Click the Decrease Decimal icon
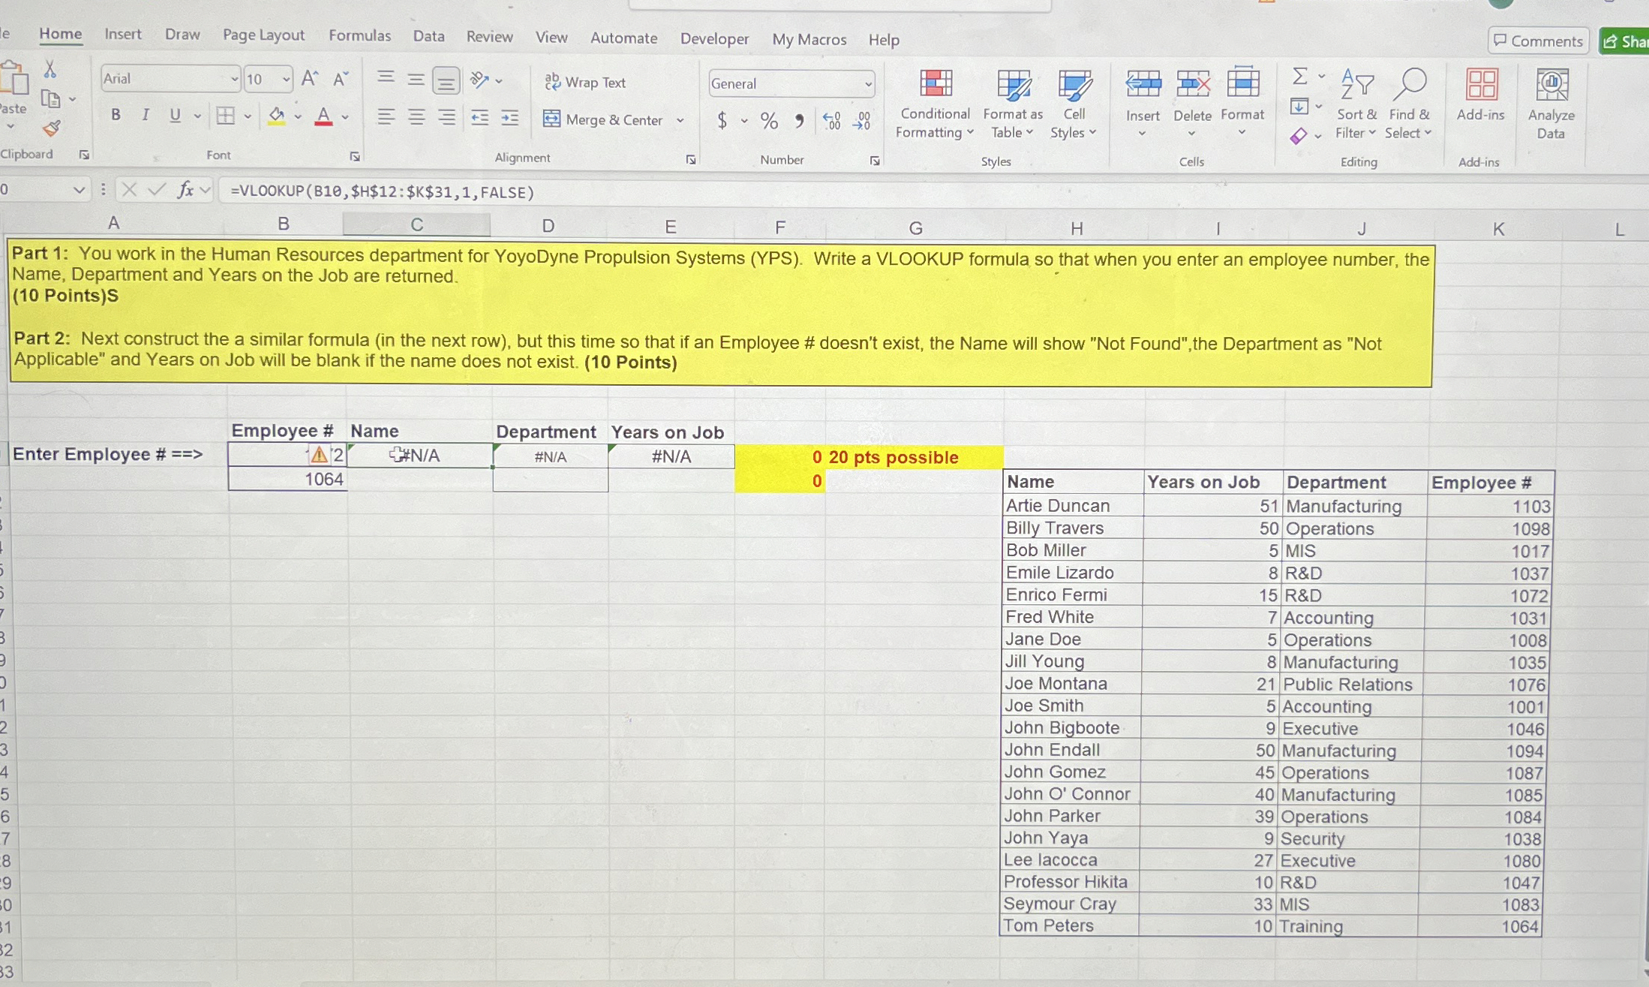 pos(862,121)
